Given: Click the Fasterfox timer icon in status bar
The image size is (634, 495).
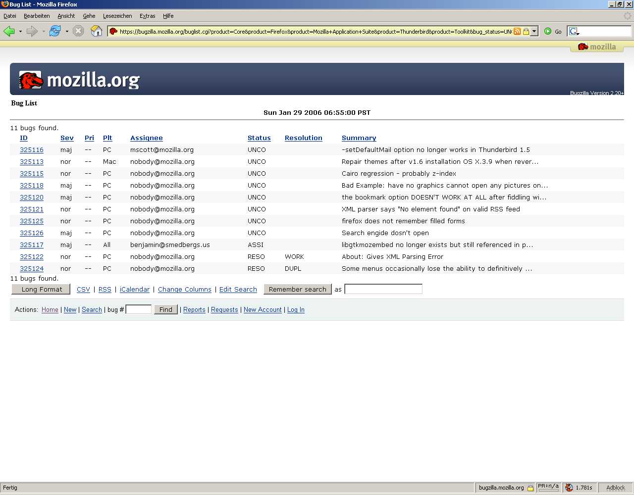Looking at the screenshot, I should click(x=569, y=488).
